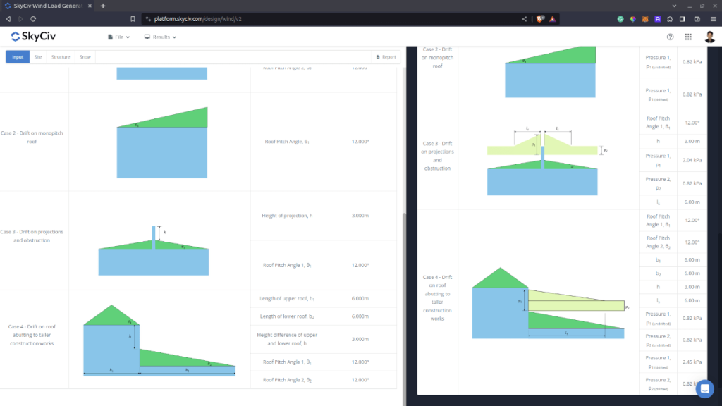Click the share icon in address bar
Viewport: 722px width, 406px height.
[x=524, y=19]
